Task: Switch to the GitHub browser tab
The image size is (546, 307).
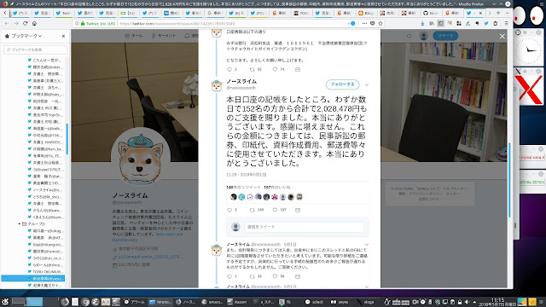Action: tap(432, 13)
